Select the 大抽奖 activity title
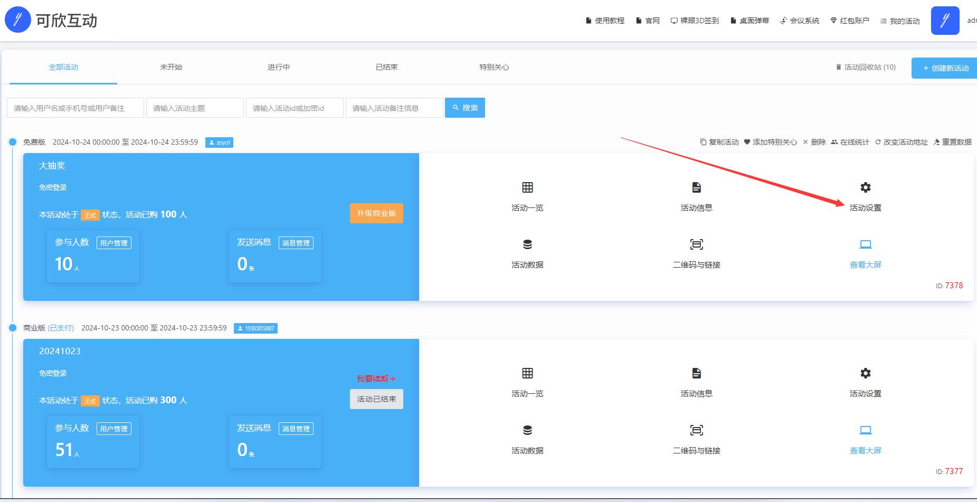 [52, 166]
